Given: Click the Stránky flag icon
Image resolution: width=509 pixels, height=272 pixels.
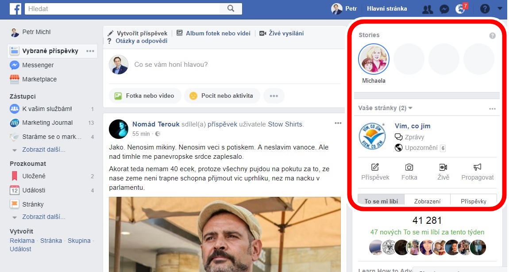Looking at the screenshot, I should (x=14, y=204).
